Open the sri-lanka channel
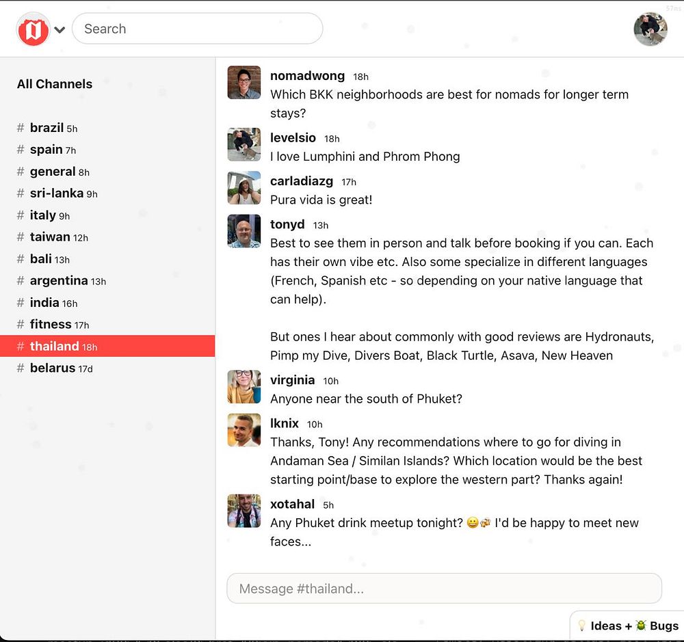The width and height of the screenshot is (684, 642). pyautogui.click(x=107, y=193)
